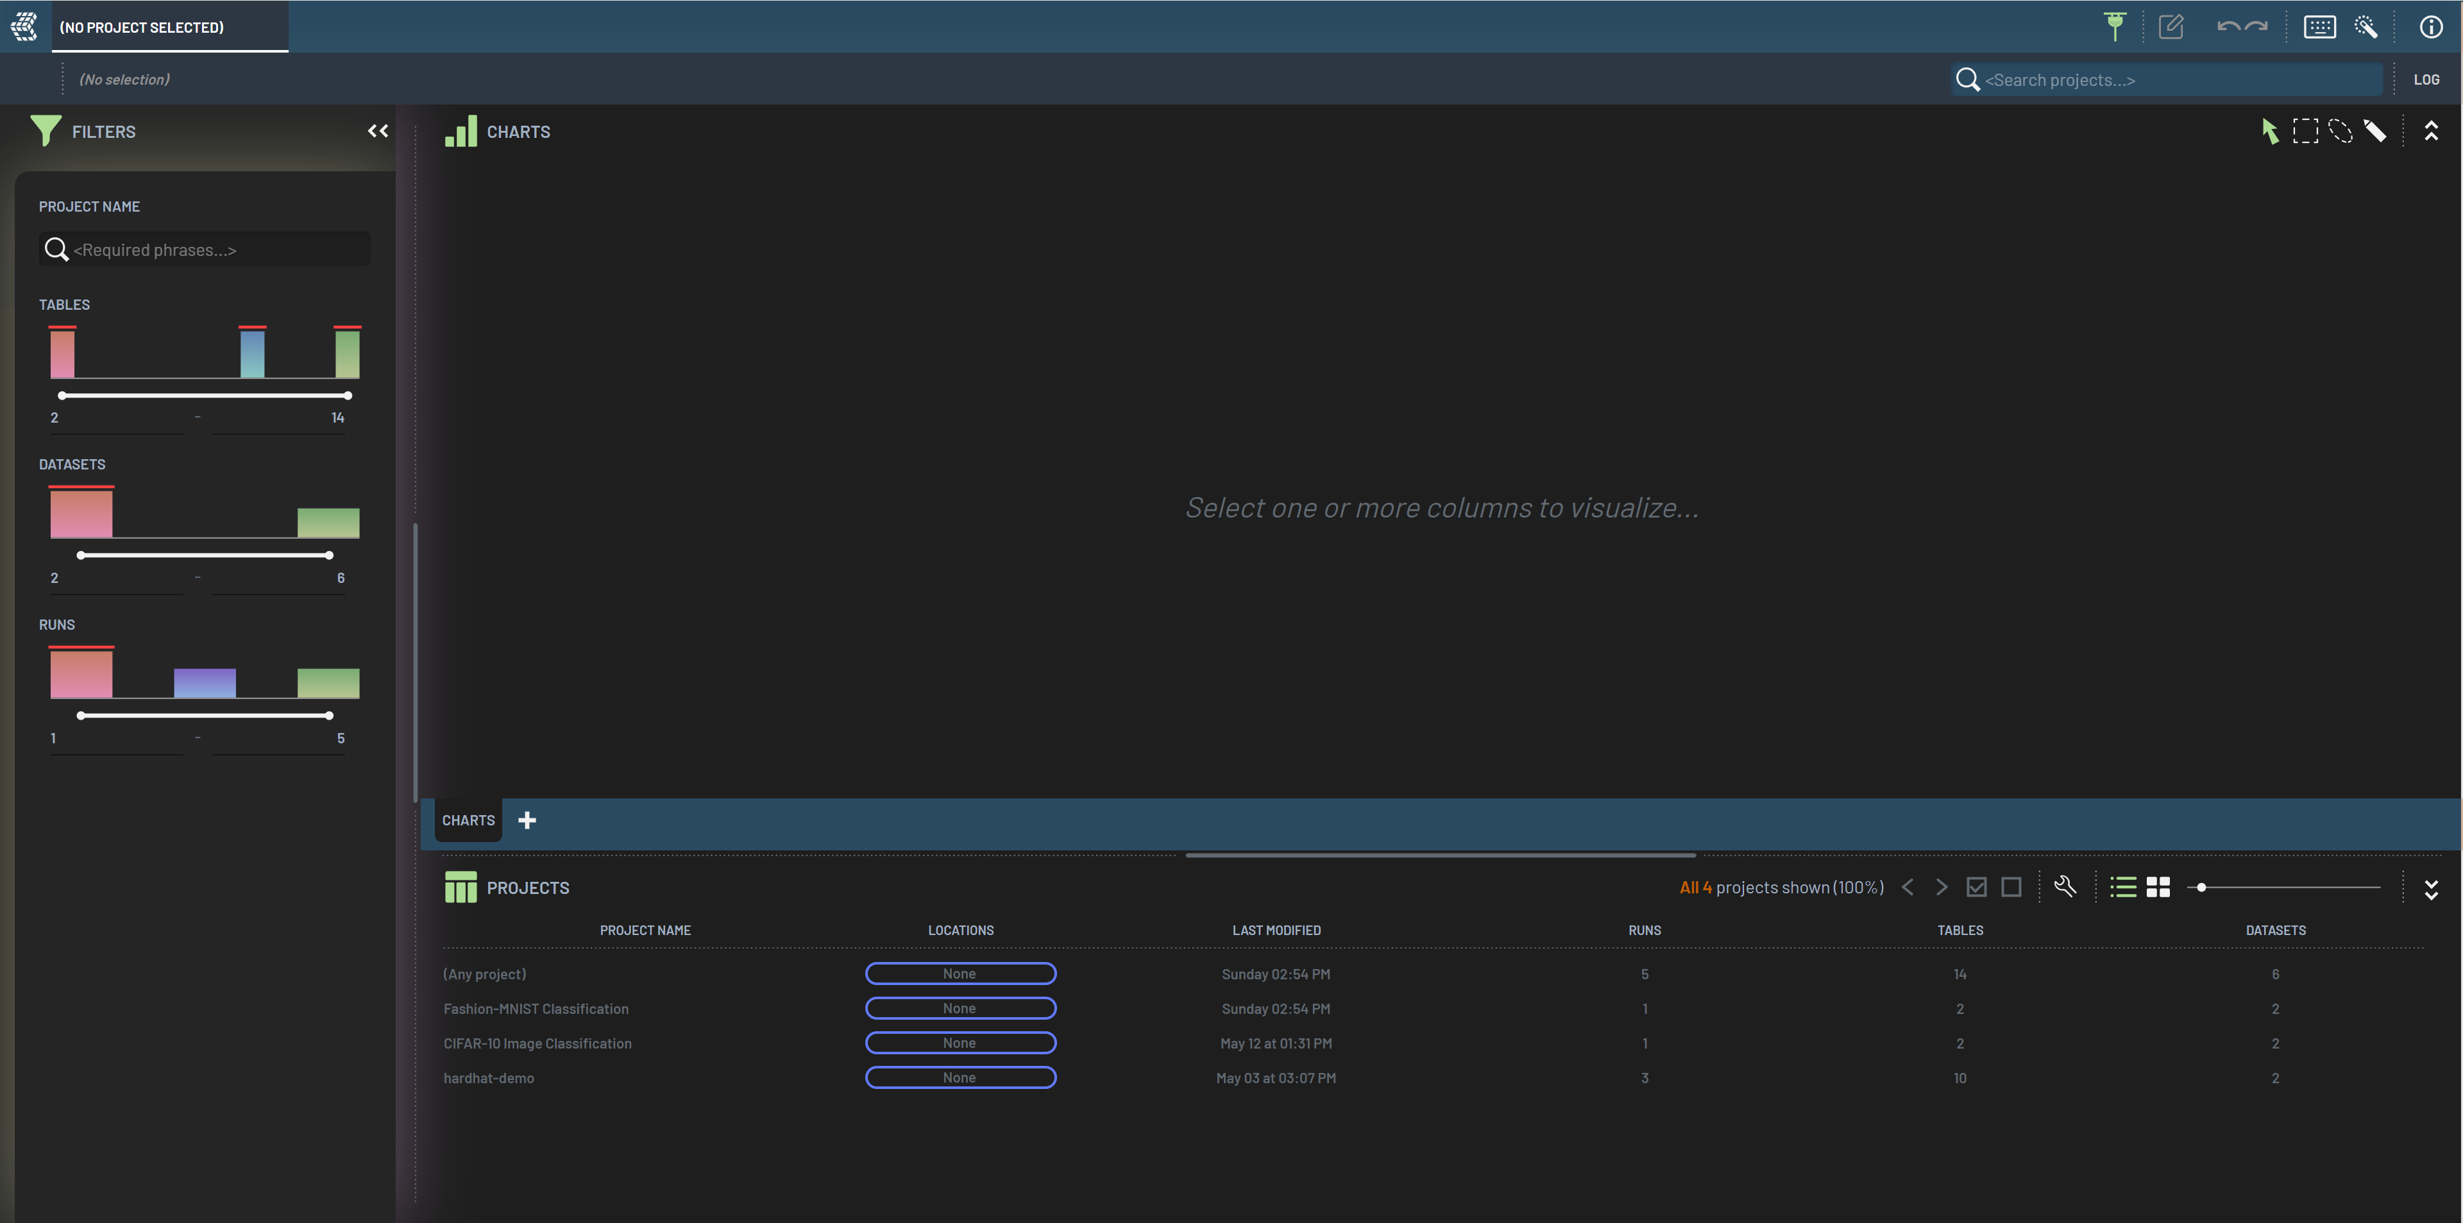Open the LOG button
The height and width of the screenshot is (1223, 2463).
(2426, 80)
